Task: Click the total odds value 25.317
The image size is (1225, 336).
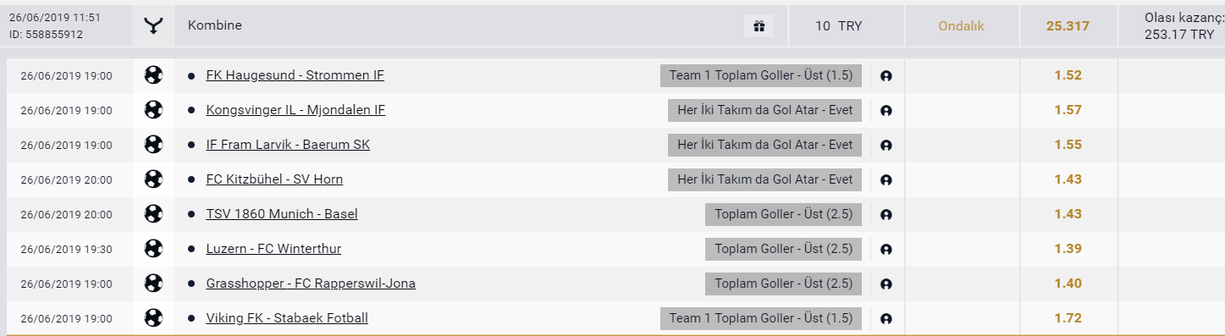Action: [1067, 26]
